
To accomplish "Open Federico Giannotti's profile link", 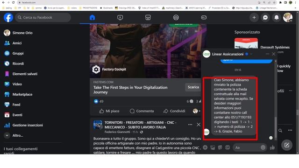I will click(117, 132).
